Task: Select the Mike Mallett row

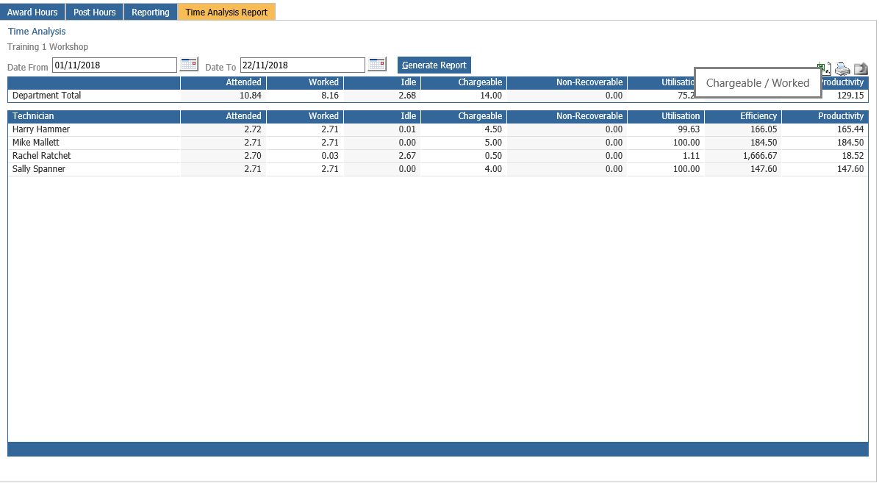Action: pos(438,143)
